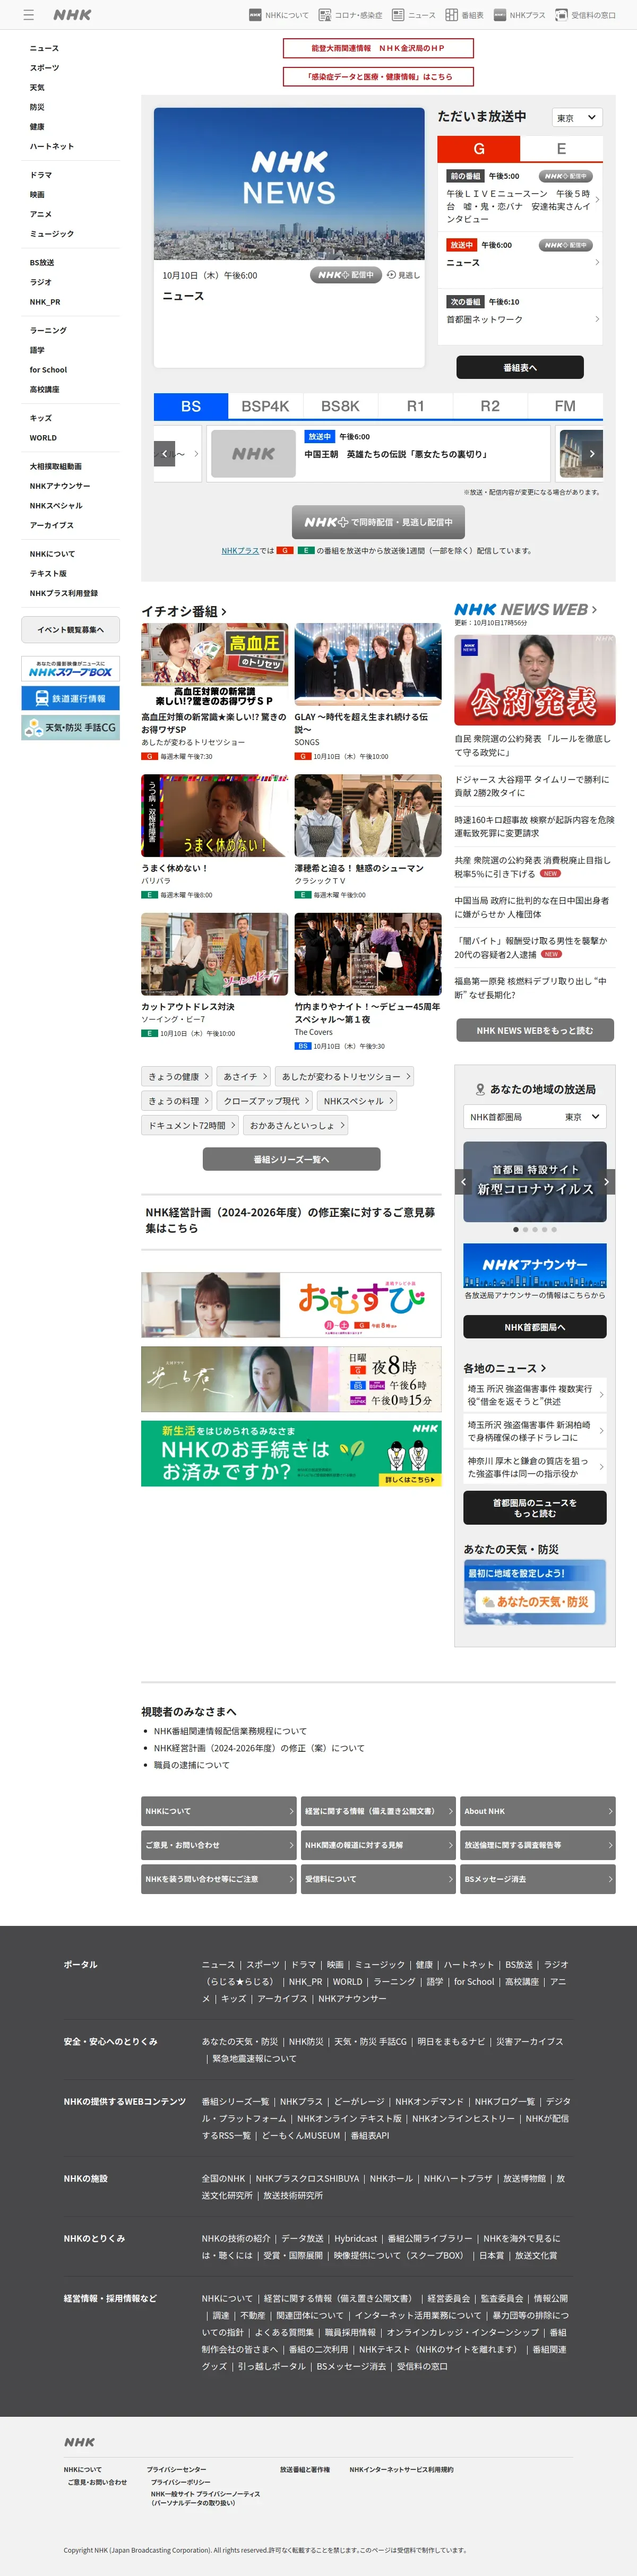Click NHK+で同時配信・見逃し配信中 button
The image size is (637, 2576).
[x=378, y=522]
